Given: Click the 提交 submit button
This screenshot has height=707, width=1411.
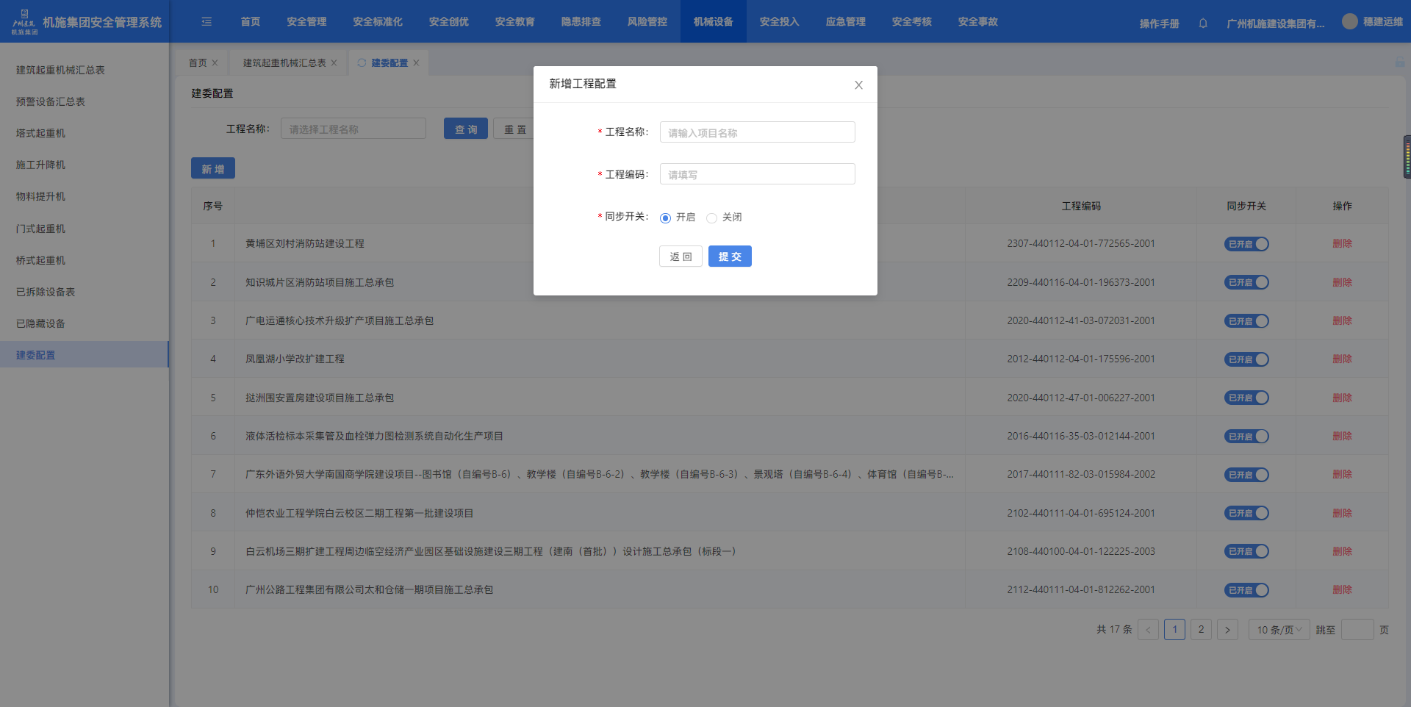Looking at the screenshot, I should [x=730, y=256].
